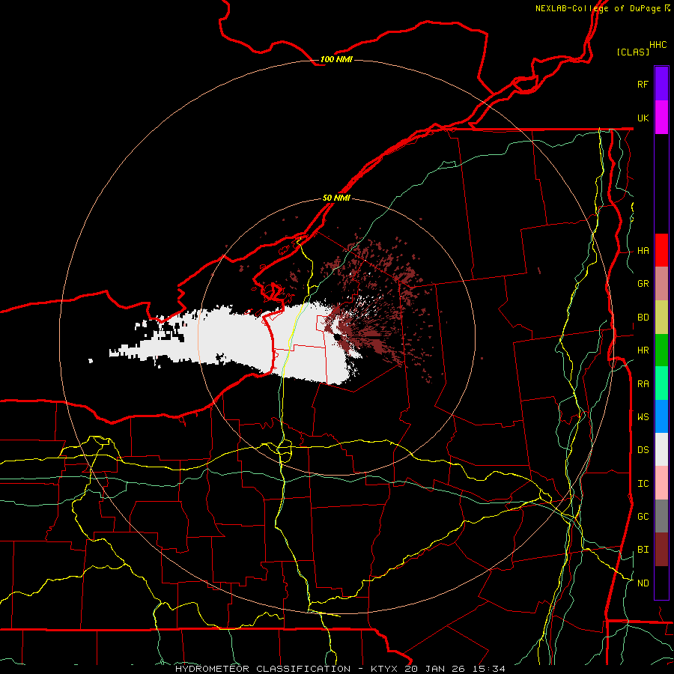
Task: Pick the HR green legend swatch
Action: [x=661, y=350]
